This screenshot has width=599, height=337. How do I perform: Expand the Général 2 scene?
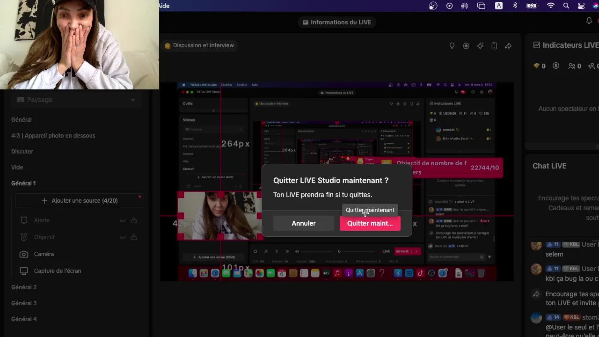coord(24,287)
